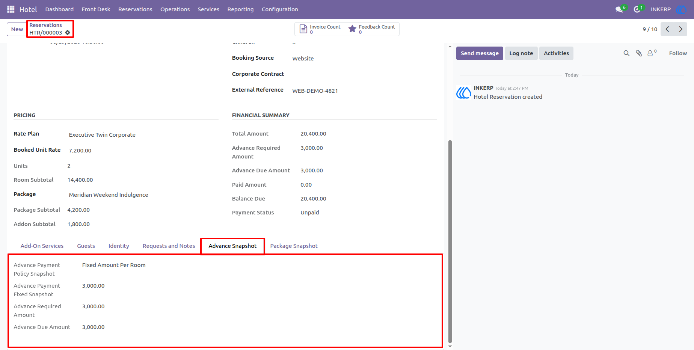
Task: Open the Configuration menu
Action: point(280,9)
